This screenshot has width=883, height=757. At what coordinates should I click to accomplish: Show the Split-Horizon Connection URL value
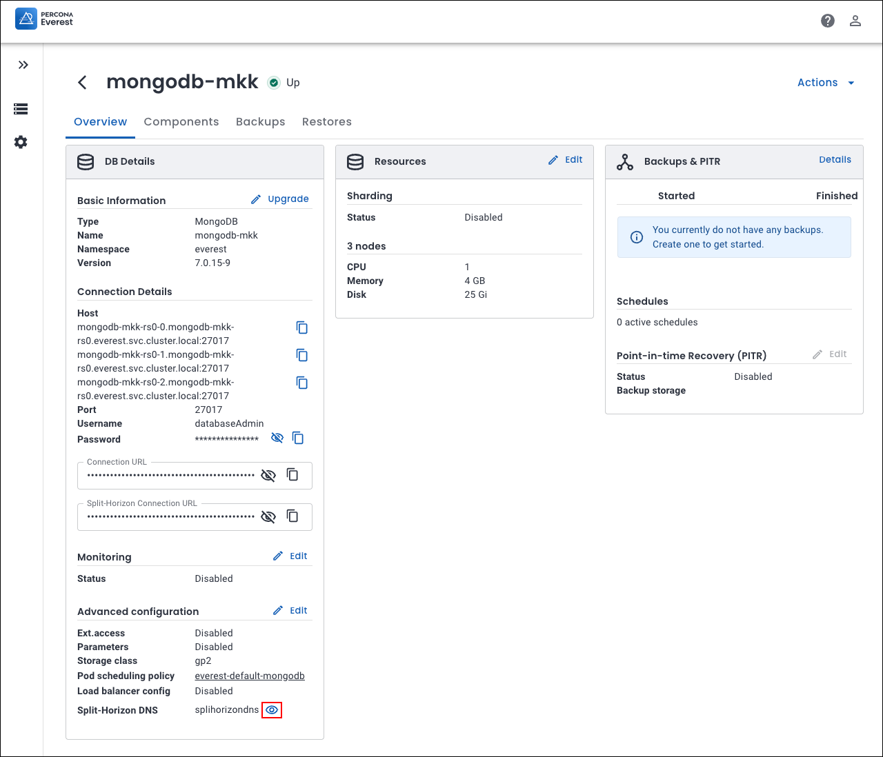[268, 516]
